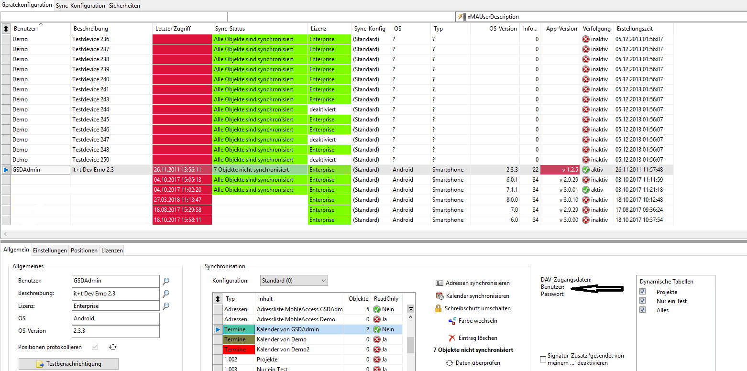The width and height of the screenshot is (747, 371).
Task: Click Eintrag löschen
Action: coord(472,338)
